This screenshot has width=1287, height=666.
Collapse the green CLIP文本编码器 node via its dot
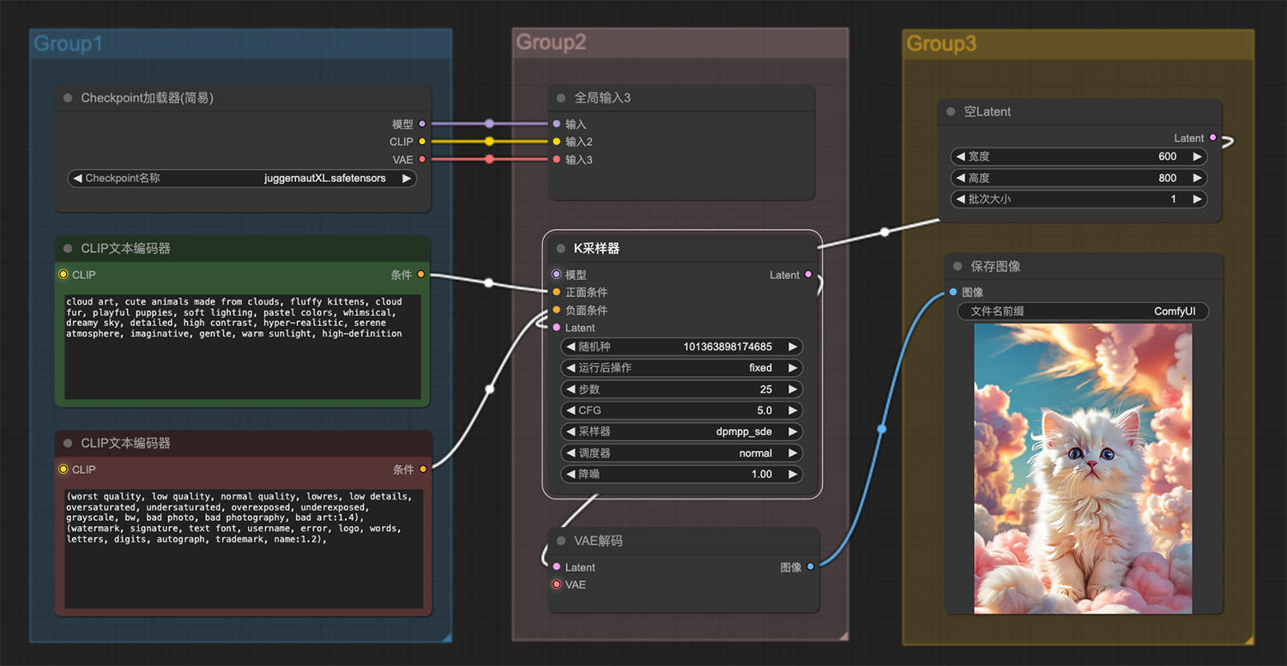tap(68, 248)
